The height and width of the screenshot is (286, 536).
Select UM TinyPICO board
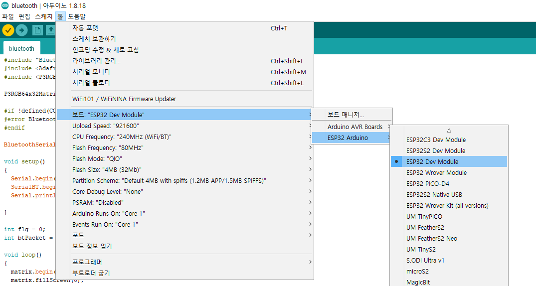(x=449, y=216)
